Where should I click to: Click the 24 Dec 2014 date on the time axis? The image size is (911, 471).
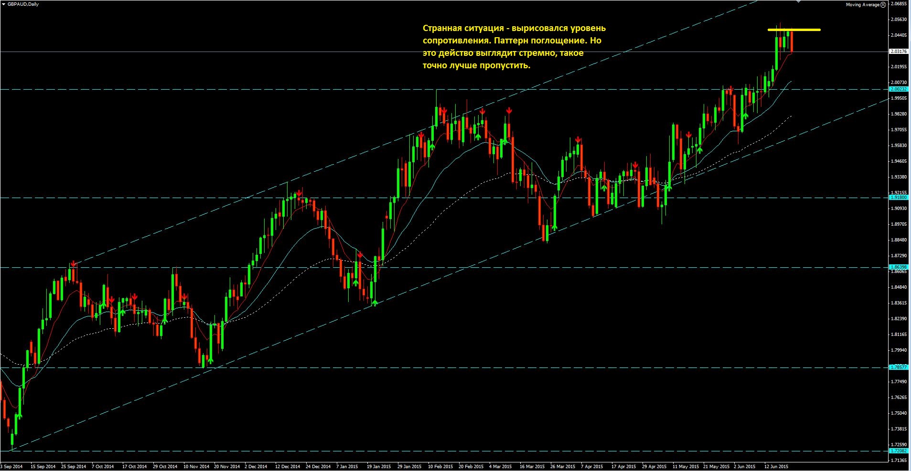click(318, 467)
